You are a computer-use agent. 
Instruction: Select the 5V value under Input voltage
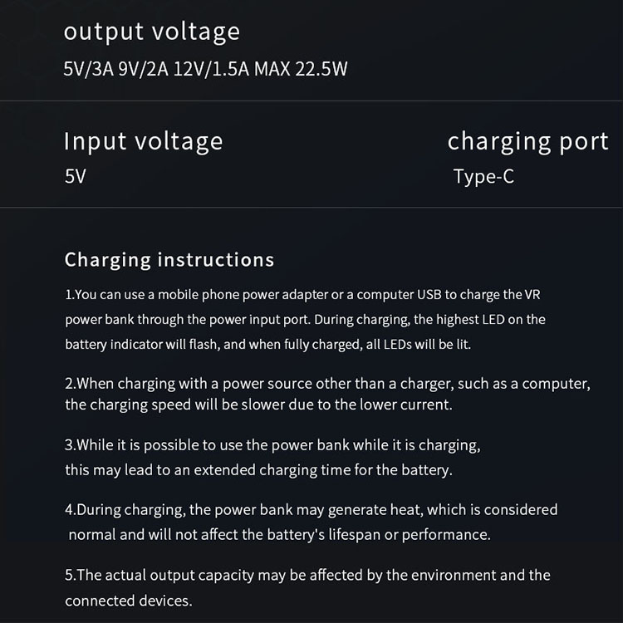(75, 177)
